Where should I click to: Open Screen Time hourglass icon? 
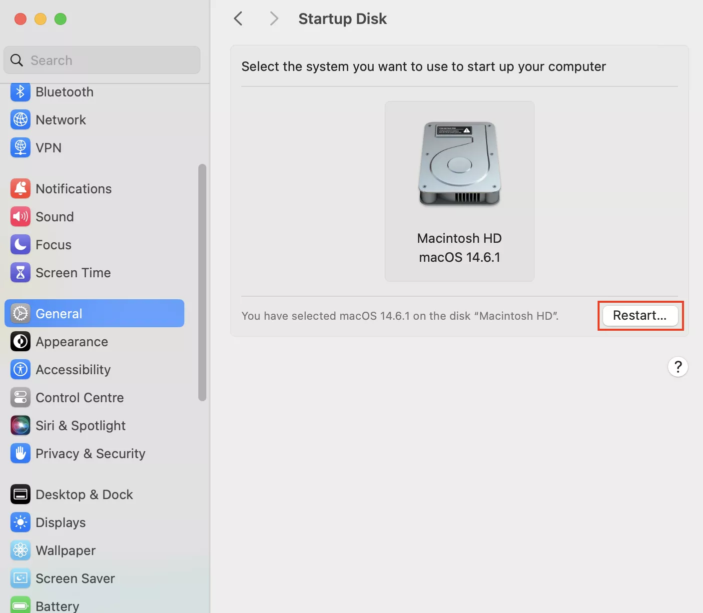point(20,273)
